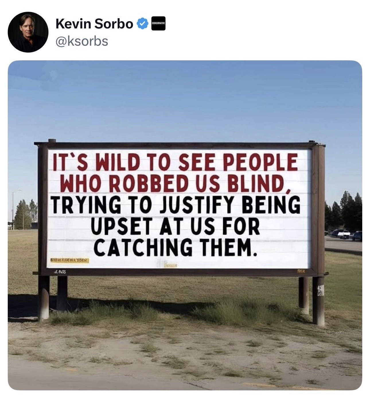
Task: Open Kevin Sorbo's profile avatar
Action: tap(28, 32)
